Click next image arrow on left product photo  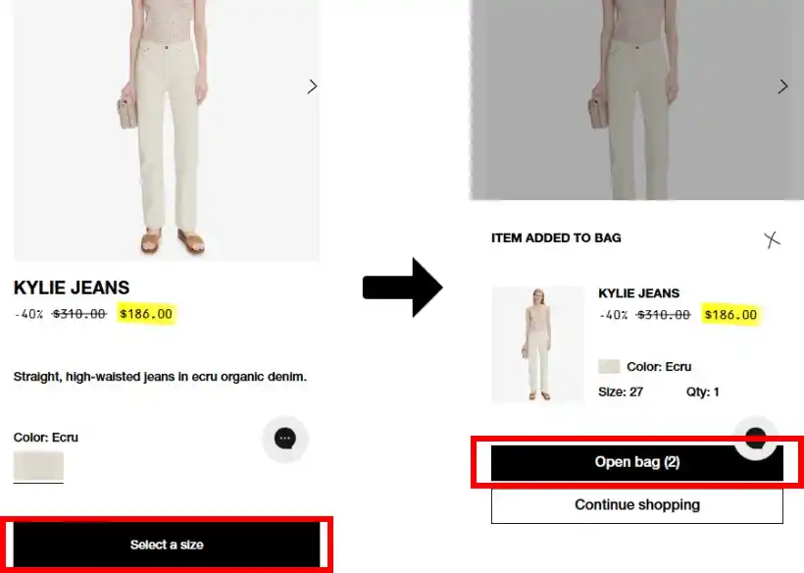[x=312, y=86]
